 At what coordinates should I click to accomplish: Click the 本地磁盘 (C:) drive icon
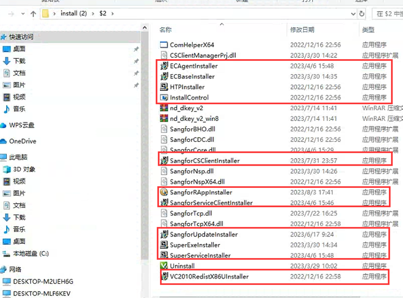pyautogui.click(x=6, y=254)
